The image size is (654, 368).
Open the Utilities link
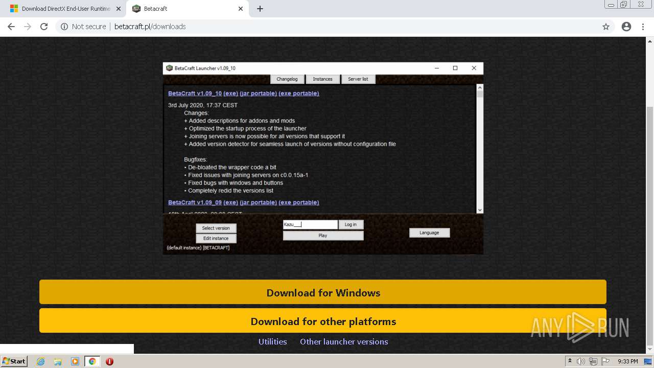pyautogui.click(x=272, y=341)
